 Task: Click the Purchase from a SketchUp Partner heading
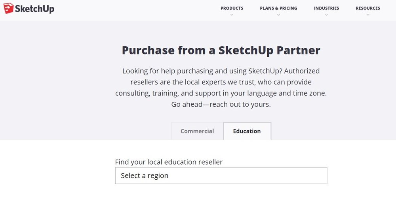221,51
